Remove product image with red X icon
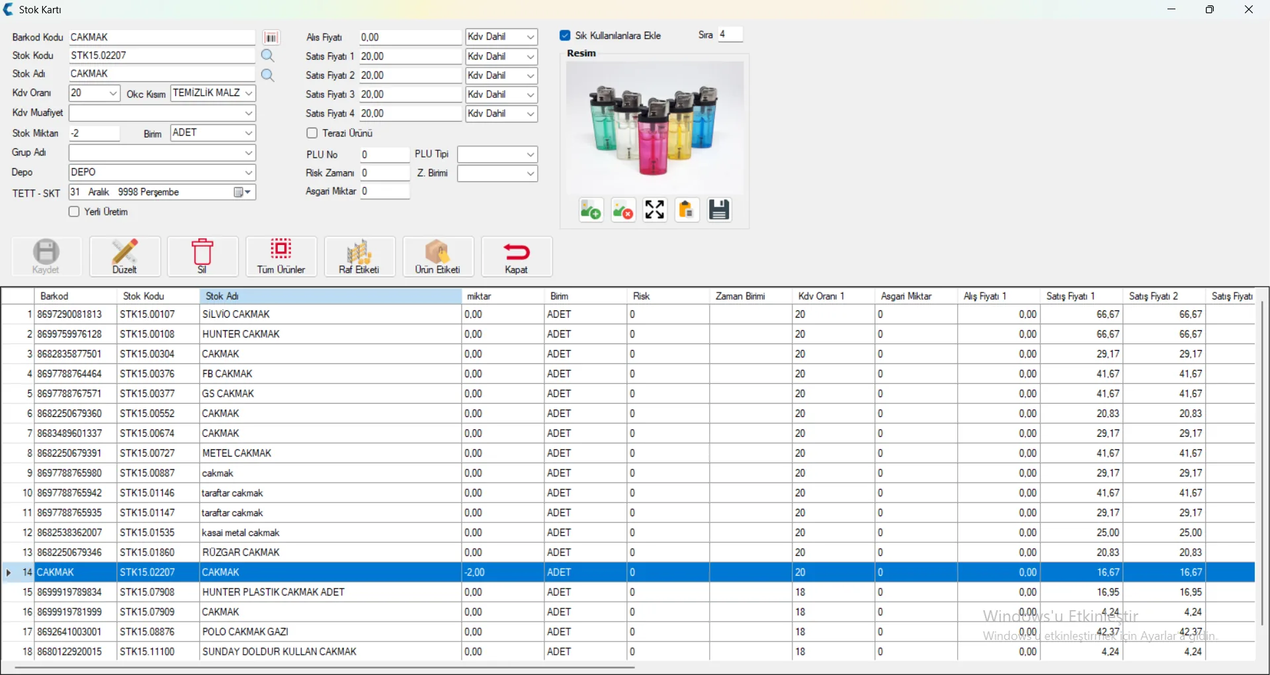Viewport: 1270px width, 675px height. 623,210
